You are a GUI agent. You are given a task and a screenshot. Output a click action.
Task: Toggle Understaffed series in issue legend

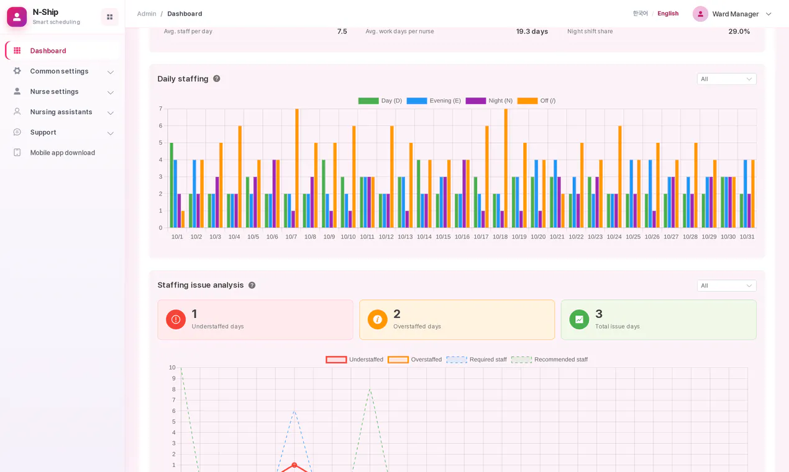click(355, 360)
